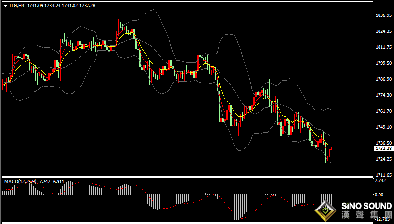Screen dimensions: 394x224
Task: Click the MACD 0.00 level label
Action: 379,194
